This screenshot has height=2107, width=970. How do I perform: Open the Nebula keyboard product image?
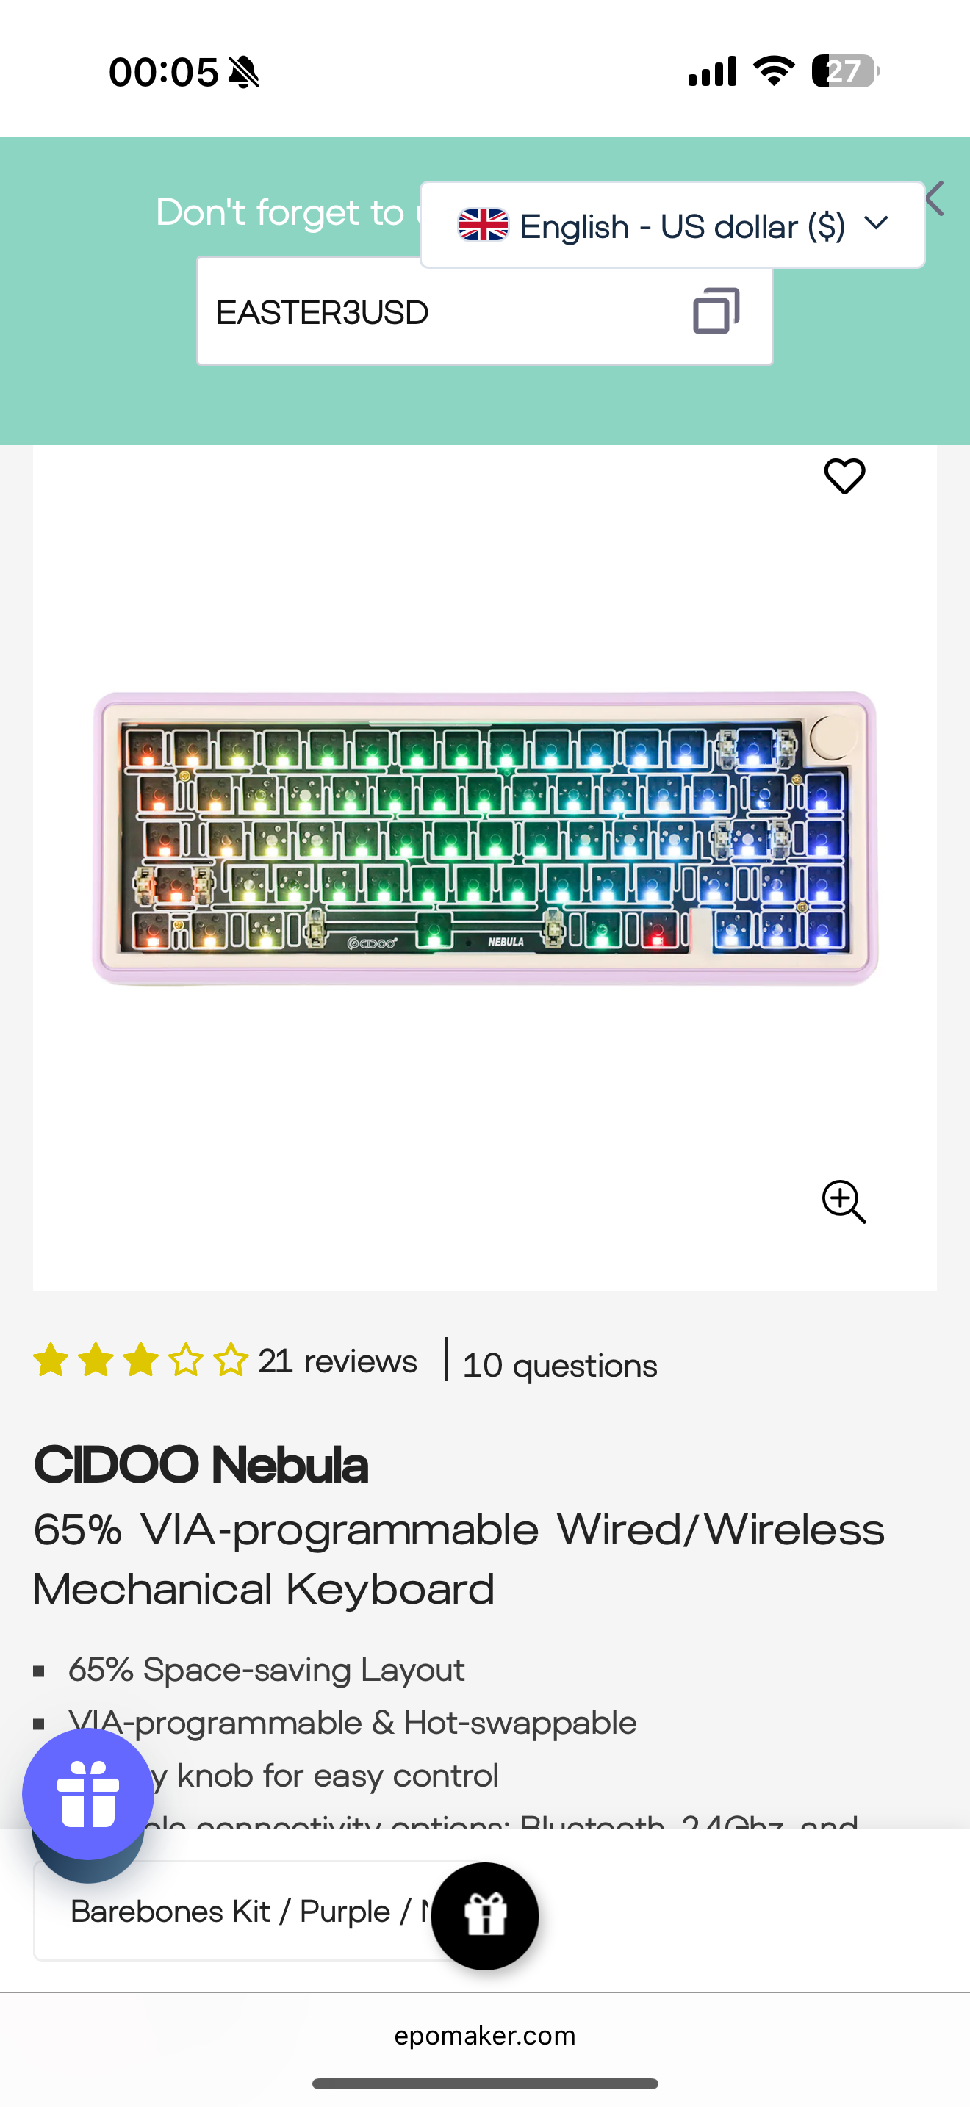485,838
